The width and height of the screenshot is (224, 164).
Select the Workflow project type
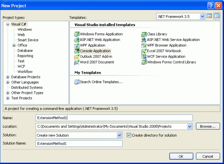click(25, 71)
